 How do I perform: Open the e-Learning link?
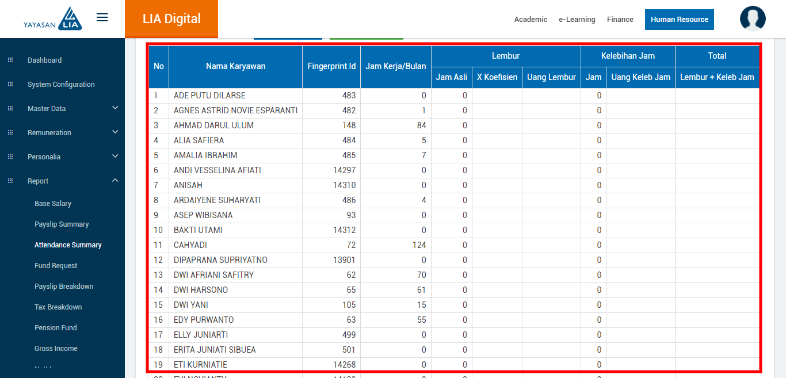577,20
